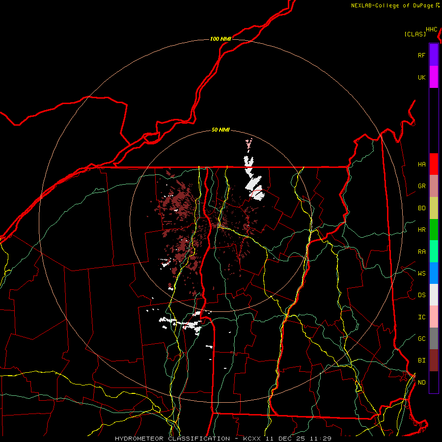The width and height of the screenshot is (442, 442).
Task: Click the RF purple color swatch
Action: pos(434,55)
